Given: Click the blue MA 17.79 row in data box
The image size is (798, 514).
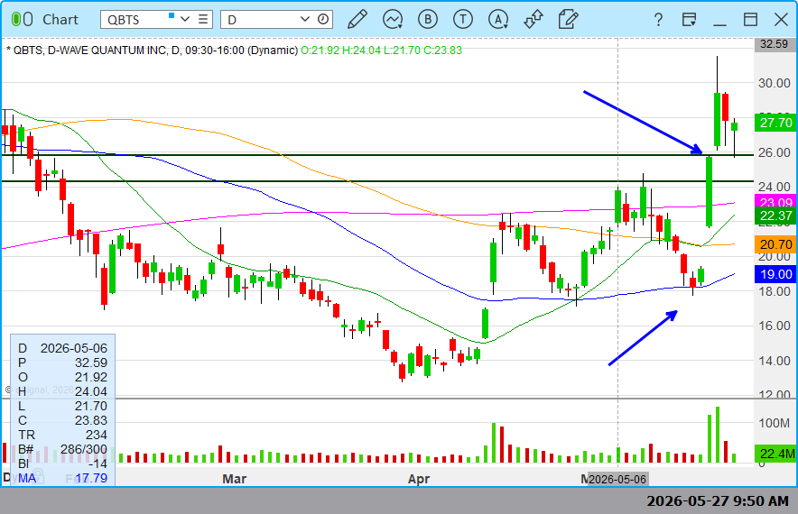Looking at the screenshot, I should [x=62, y=478].
